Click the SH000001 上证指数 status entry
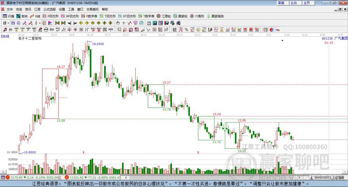 pyautogui.click(x=327, y=177)
